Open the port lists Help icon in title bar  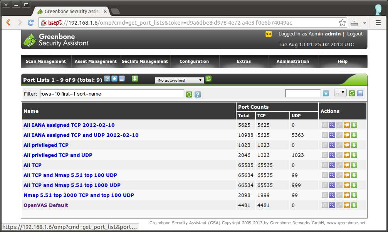[107, 79]
